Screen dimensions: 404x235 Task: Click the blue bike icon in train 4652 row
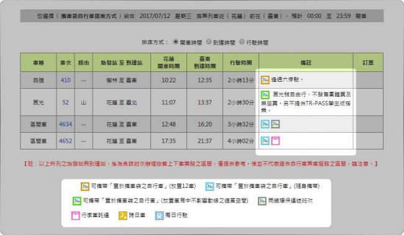pyautogui.click(x=265, y=141)
